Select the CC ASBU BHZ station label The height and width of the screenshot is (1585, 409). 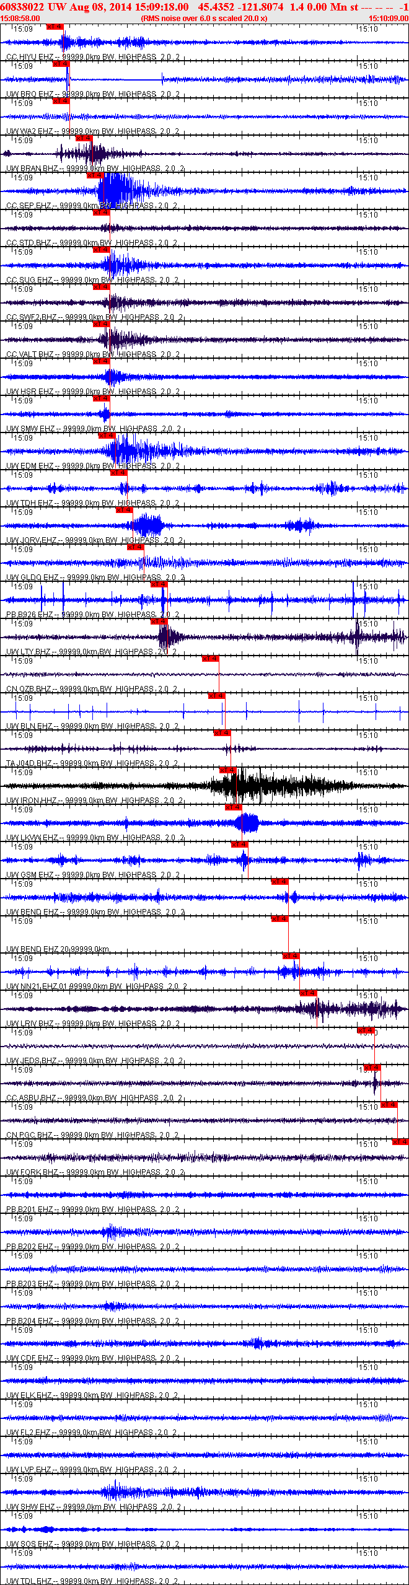point(95,1098)
